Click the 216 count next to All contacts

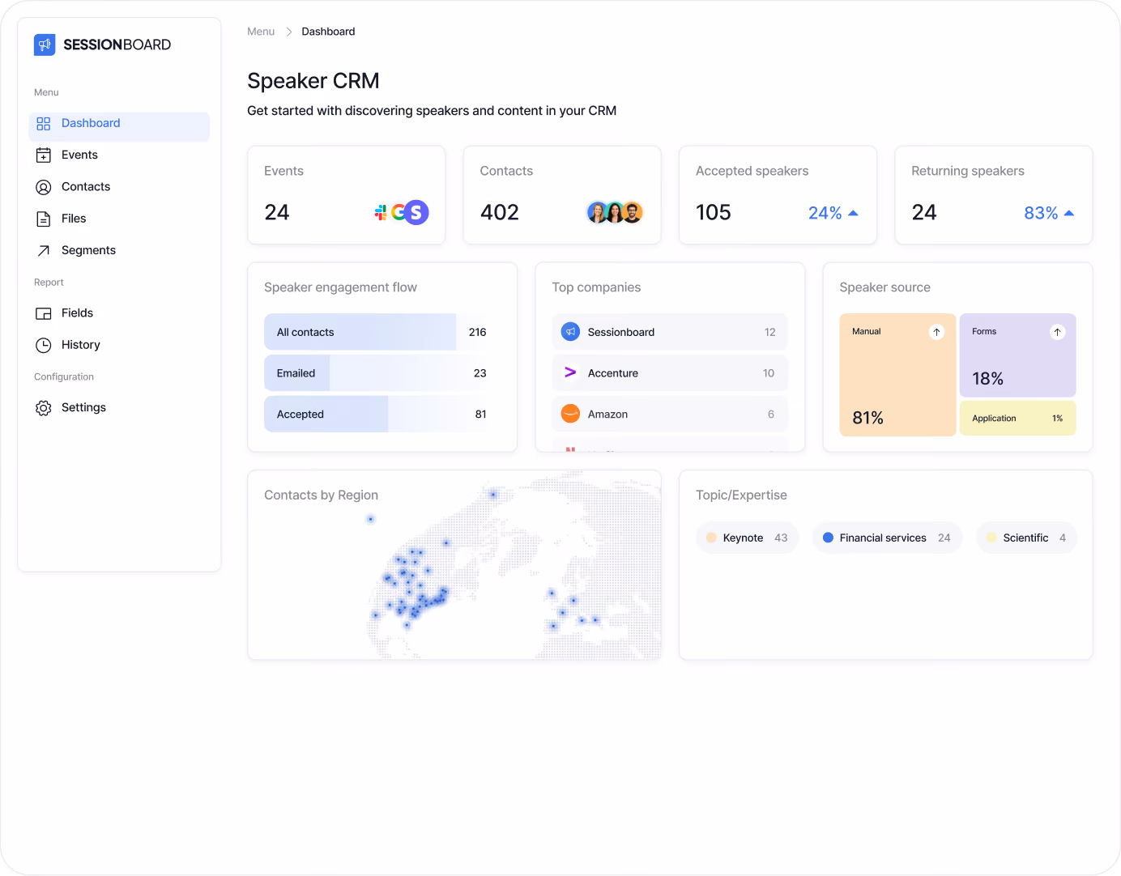point(478,332)
